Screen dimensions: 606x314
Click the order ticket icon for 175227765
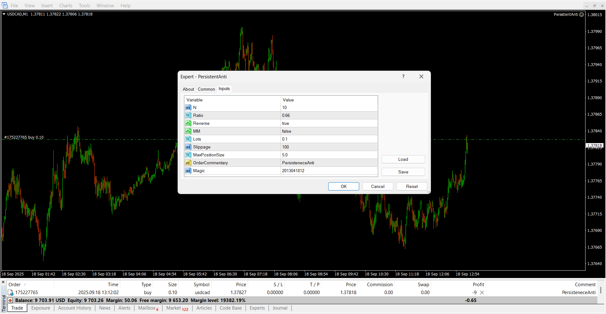click(10, 293)
